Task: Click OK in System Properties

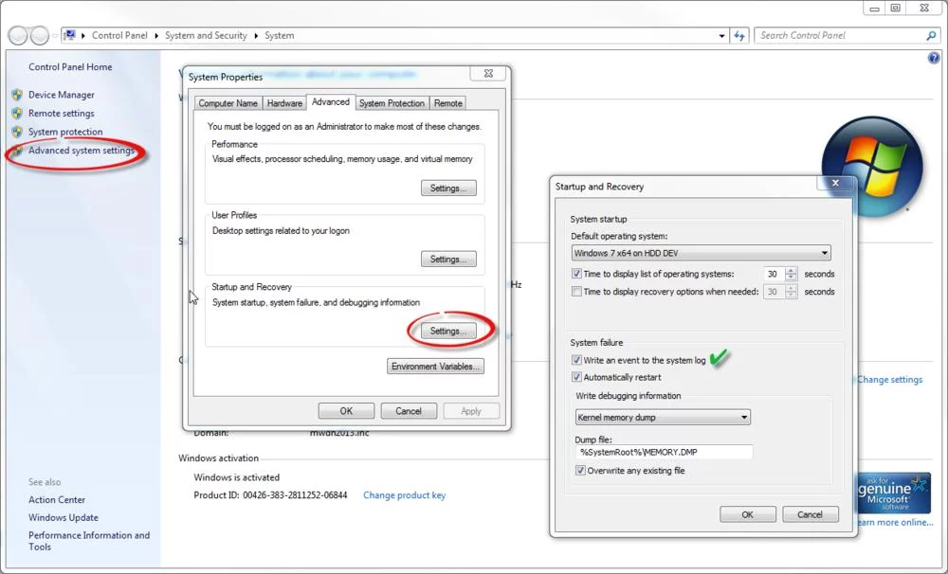Action: pos(346,411)
